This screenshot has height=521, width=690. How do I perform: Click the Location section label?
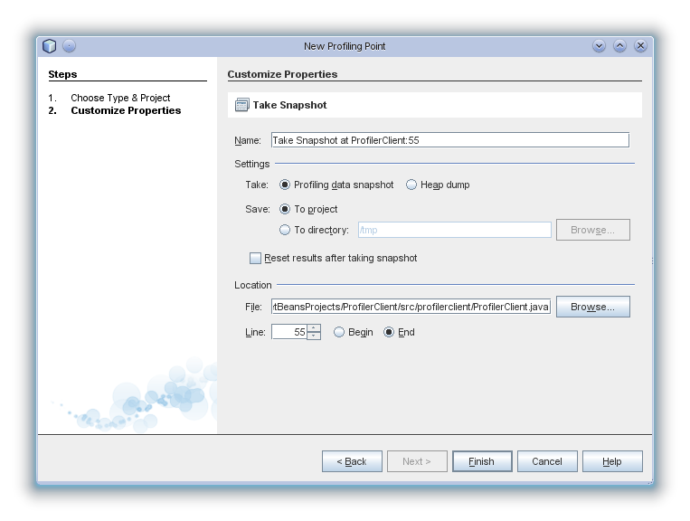253,285
